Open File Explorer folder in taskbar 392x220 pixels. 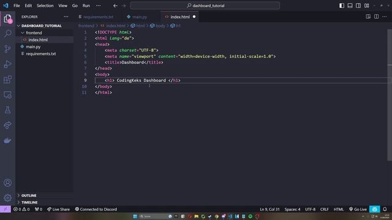tap(196, 216)
